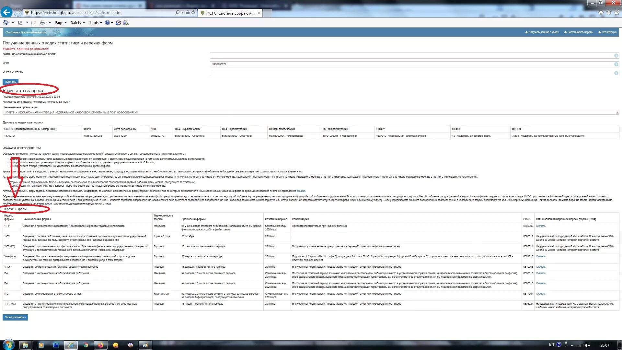Click the Print icon in command bar
The image size is (622, 350).
point(42,23)
